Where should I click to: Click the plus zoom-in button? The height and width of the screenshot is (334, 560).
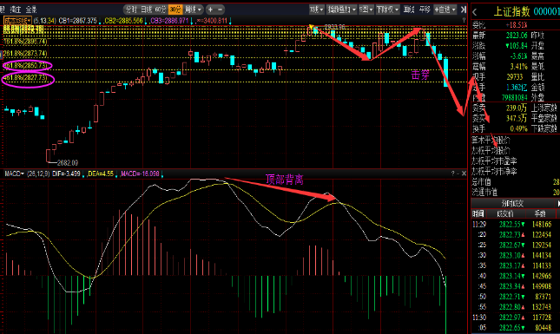coord(211,10)
